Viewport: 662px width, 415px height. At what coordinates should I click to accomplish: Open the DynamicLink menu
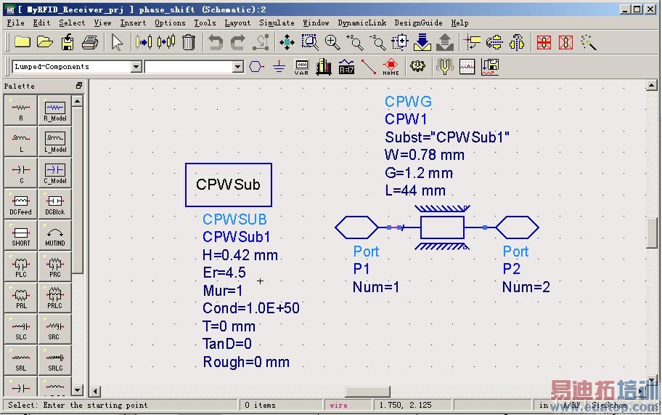click(361, 23)
